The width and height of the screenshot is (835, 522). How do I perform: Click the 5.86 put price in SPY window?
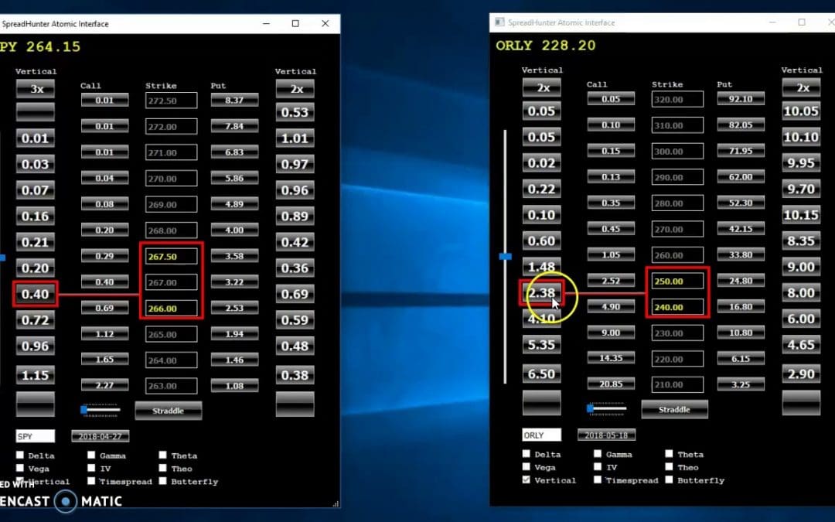(234, 179)
